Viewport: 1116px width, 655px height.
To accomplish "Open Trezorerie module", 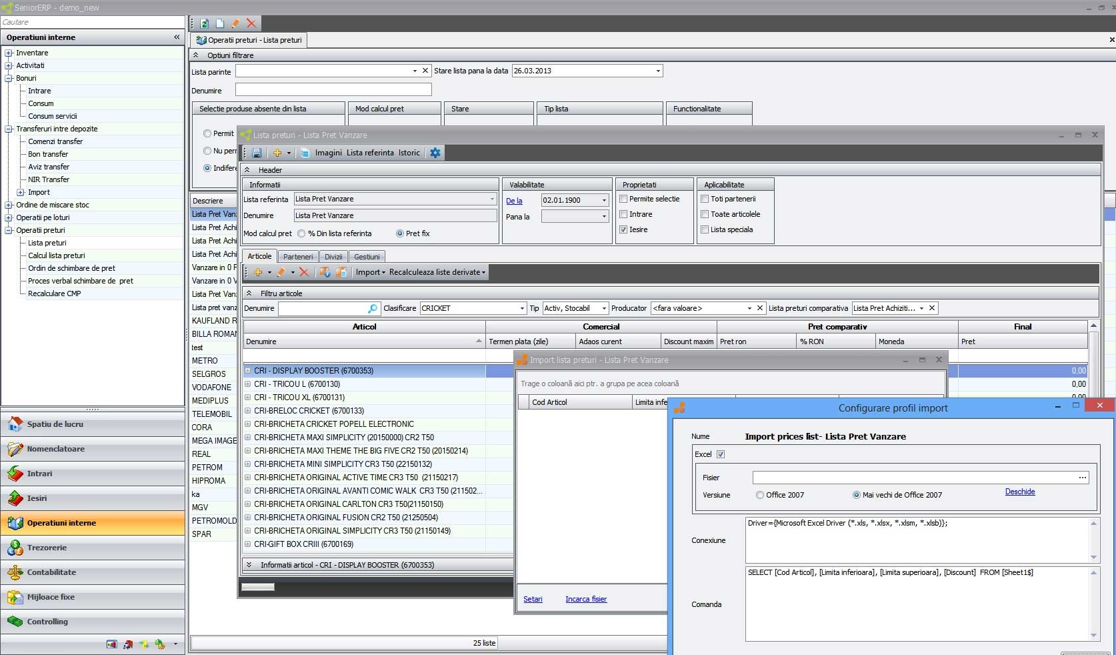I will click(x=93, y=548).
